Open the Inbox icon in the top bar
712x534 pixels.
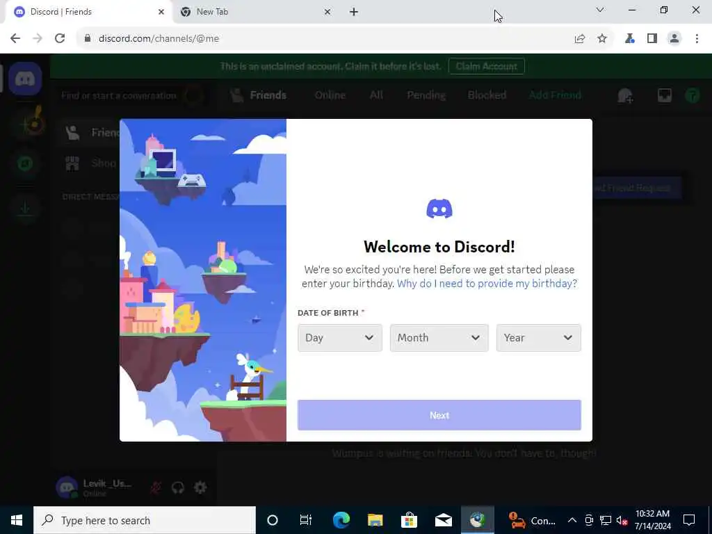(x=664, y=95)
